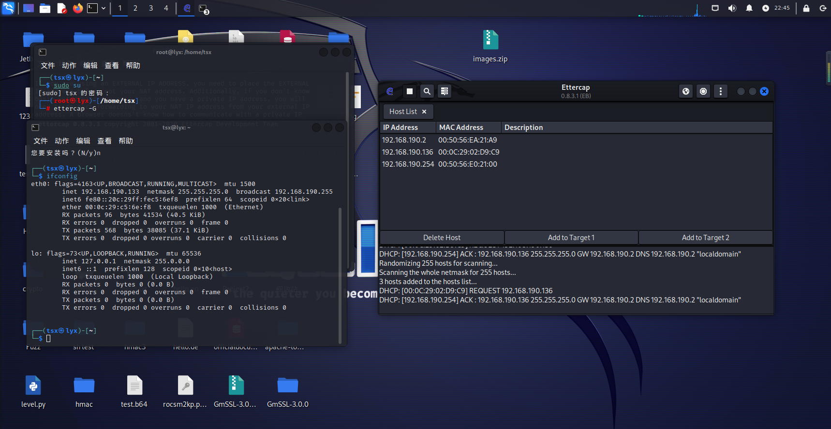Select host row 192.168.190.136

click(x=576, y=152)
